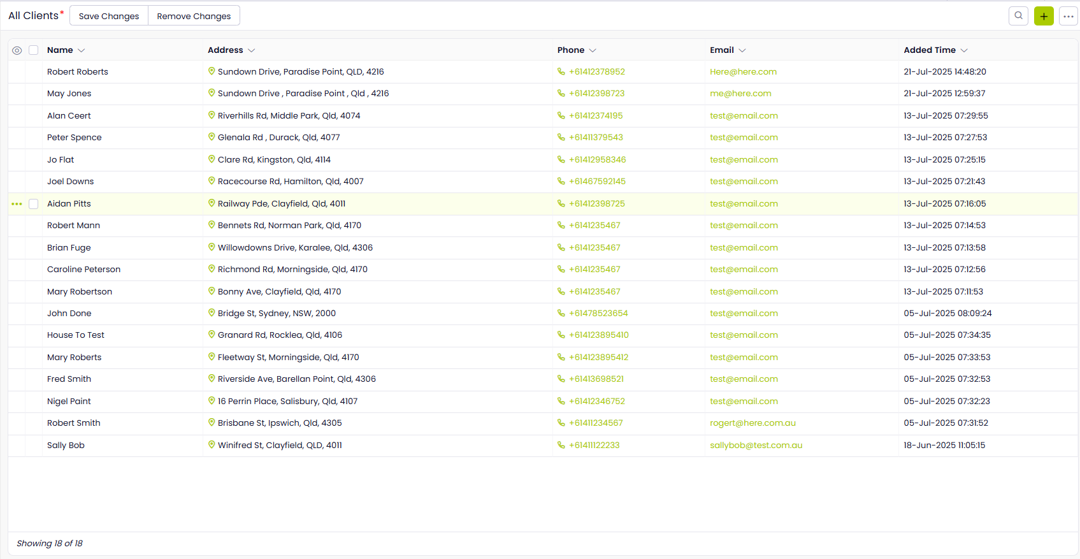Click the eye column visibility icon in header

coord(17,50)
